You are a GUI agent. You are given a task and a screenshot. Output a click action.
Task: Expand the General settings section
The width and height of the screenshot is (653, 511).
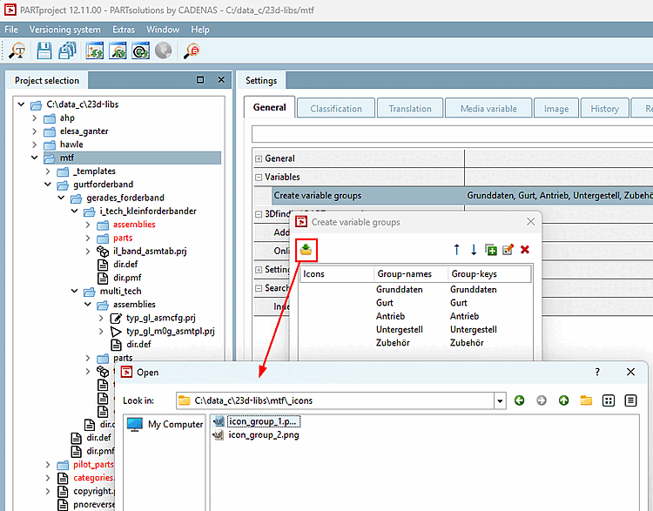259,158
